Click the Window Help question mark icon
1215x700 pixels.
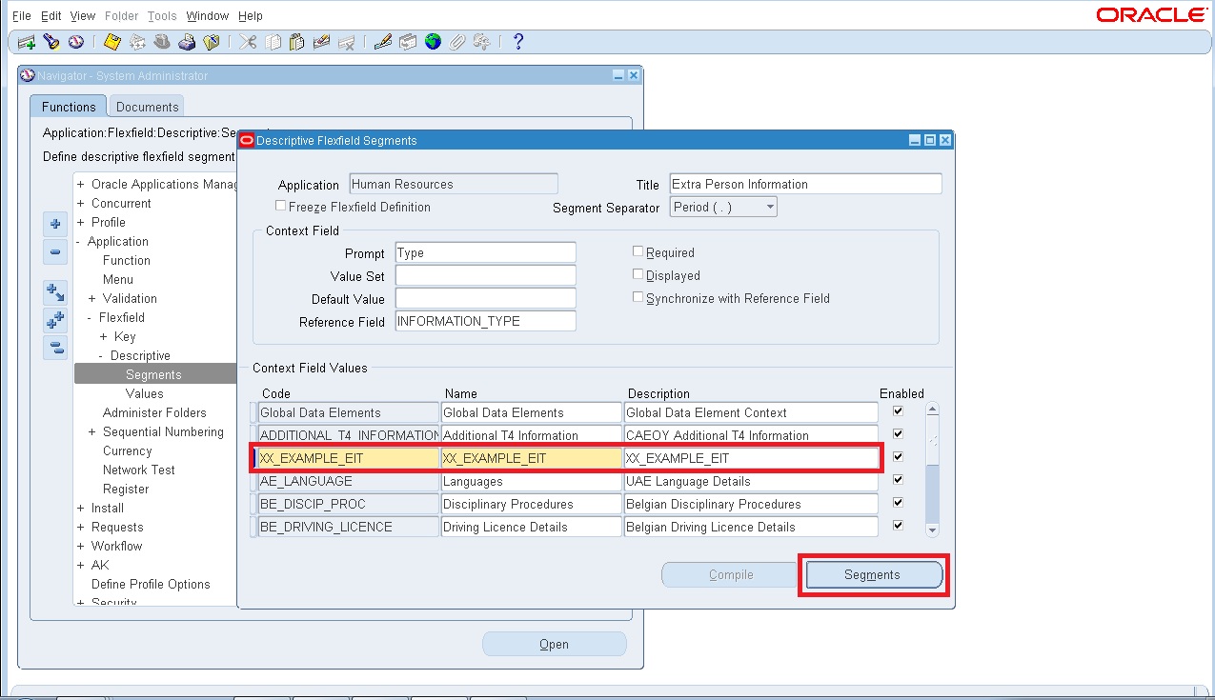click(518, 42)
